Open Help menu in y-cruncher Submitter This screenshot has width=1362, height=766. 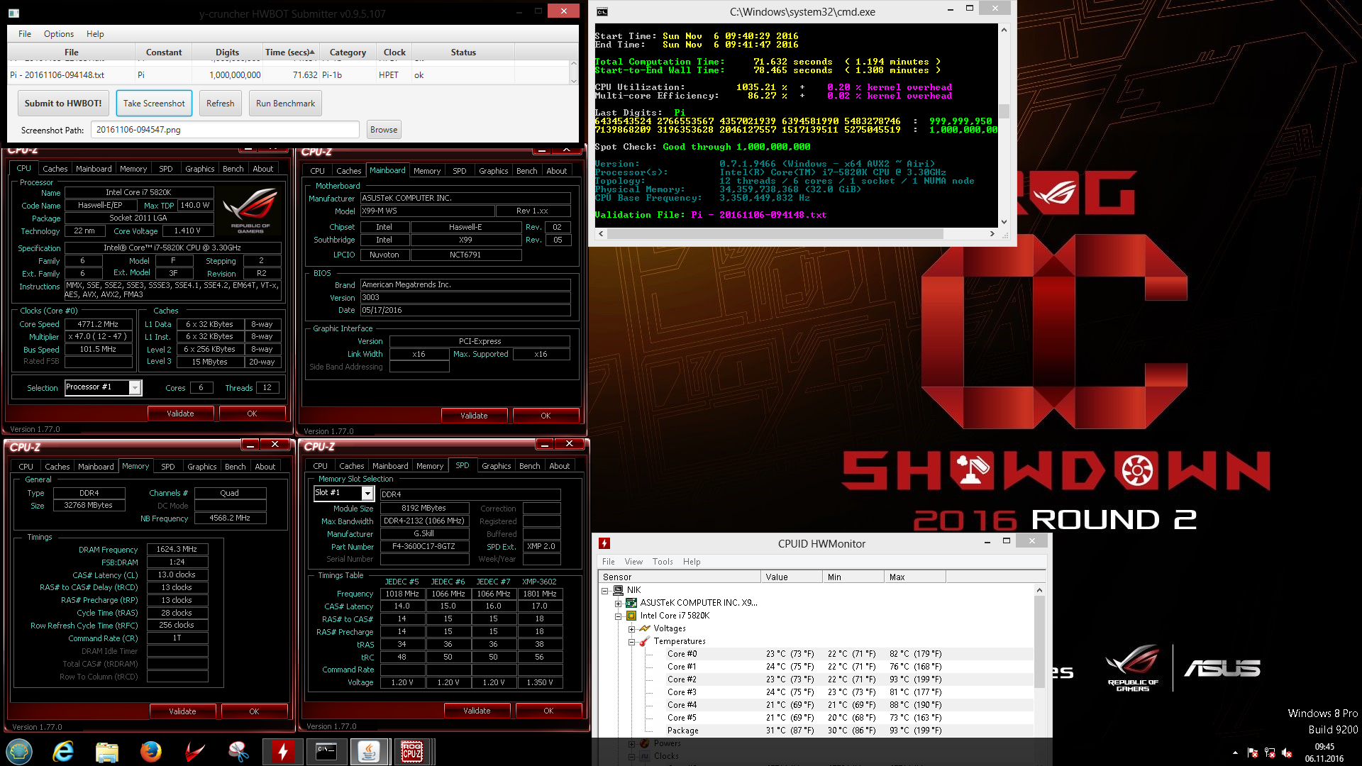click(x=95, y=33)
